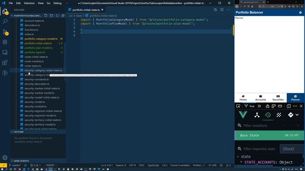Open the Explorer view in activity bar
Image resolution: width=305 pixels, height=171 pixels.
click(x=5, y=11)
